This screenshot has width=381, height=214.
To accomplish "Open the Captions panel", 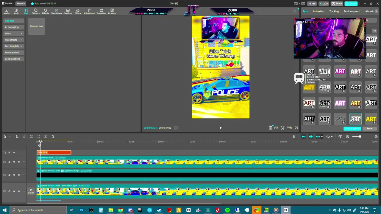I will point(68,11).
